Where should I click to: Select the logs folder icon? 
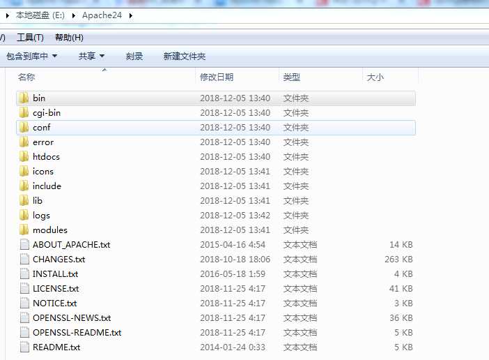[x=24, y=216]
